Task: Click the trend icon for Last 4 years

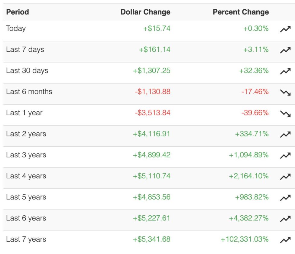Action: [x=285, y=177]
